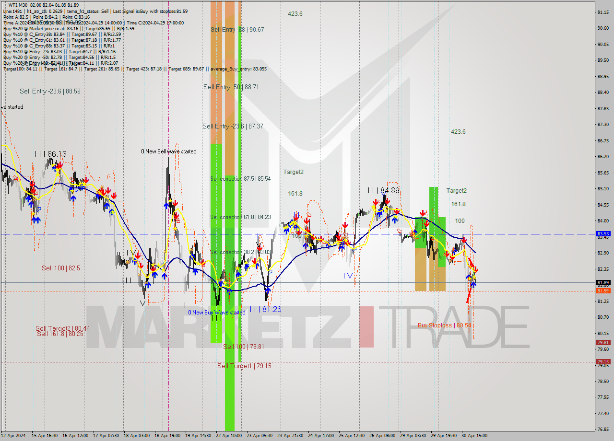Image resolution: width=614 pixels, height=441 pixels.
Task: Click '30 Apr 15:00' on time axis
Action: coord(475,436)
